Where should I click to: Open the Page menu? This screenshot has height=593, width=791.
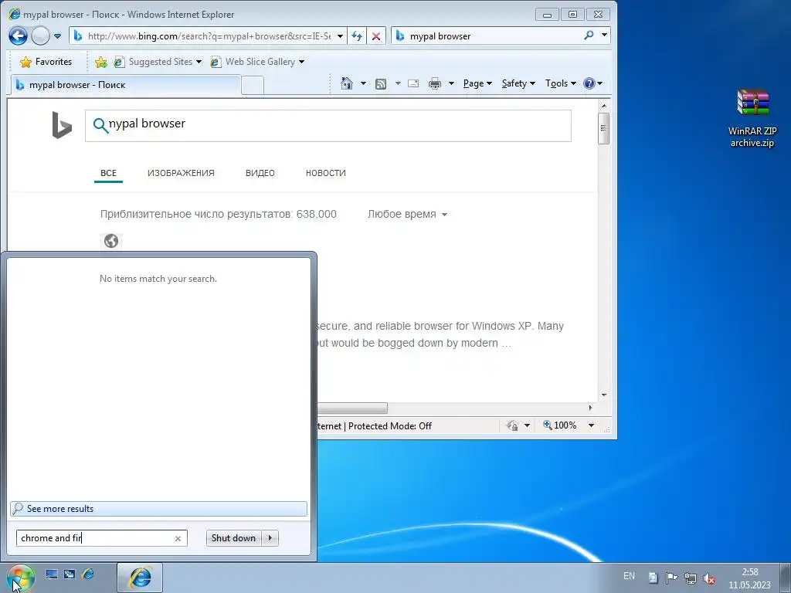pos(477,83)
